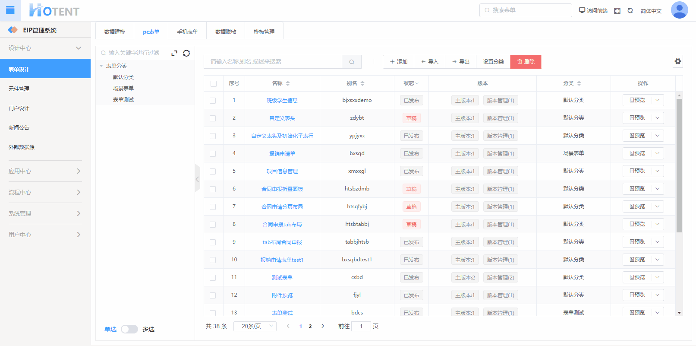Viewport: 696px width, 346px height.
Task: Open the user avatar profile menu
Action: (679, 10)
